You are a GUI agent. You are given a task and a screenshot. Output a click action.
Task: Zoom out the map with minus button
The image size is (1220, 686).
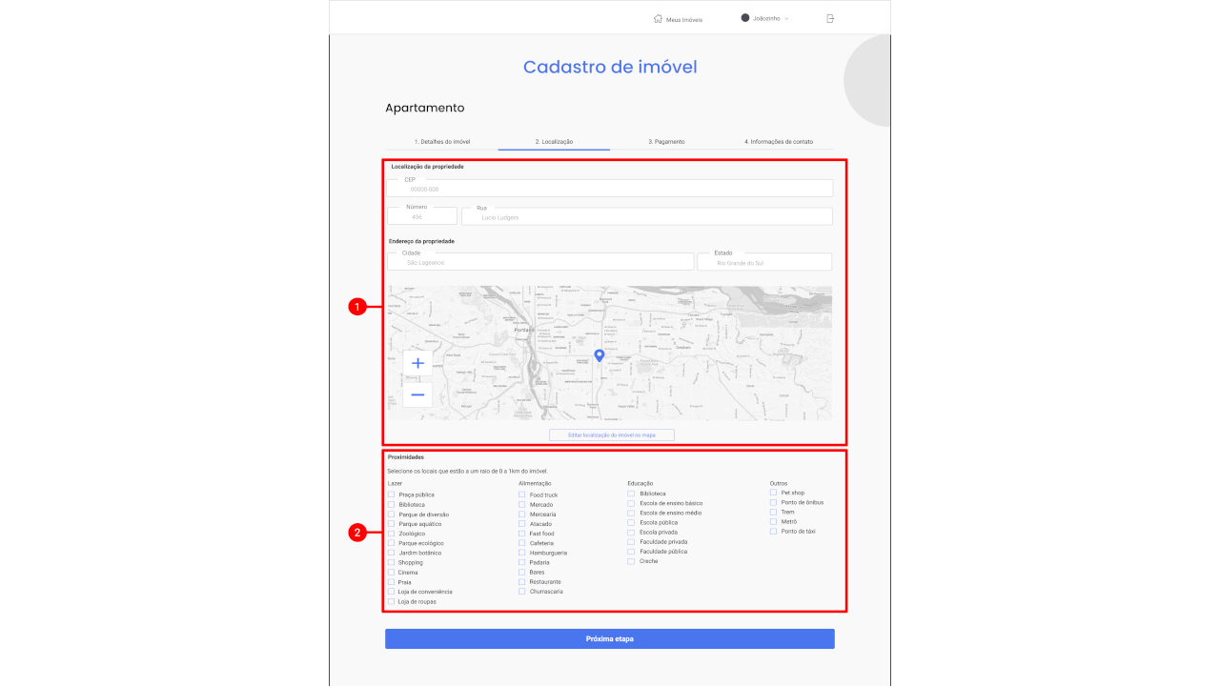(x=417, y=394)
